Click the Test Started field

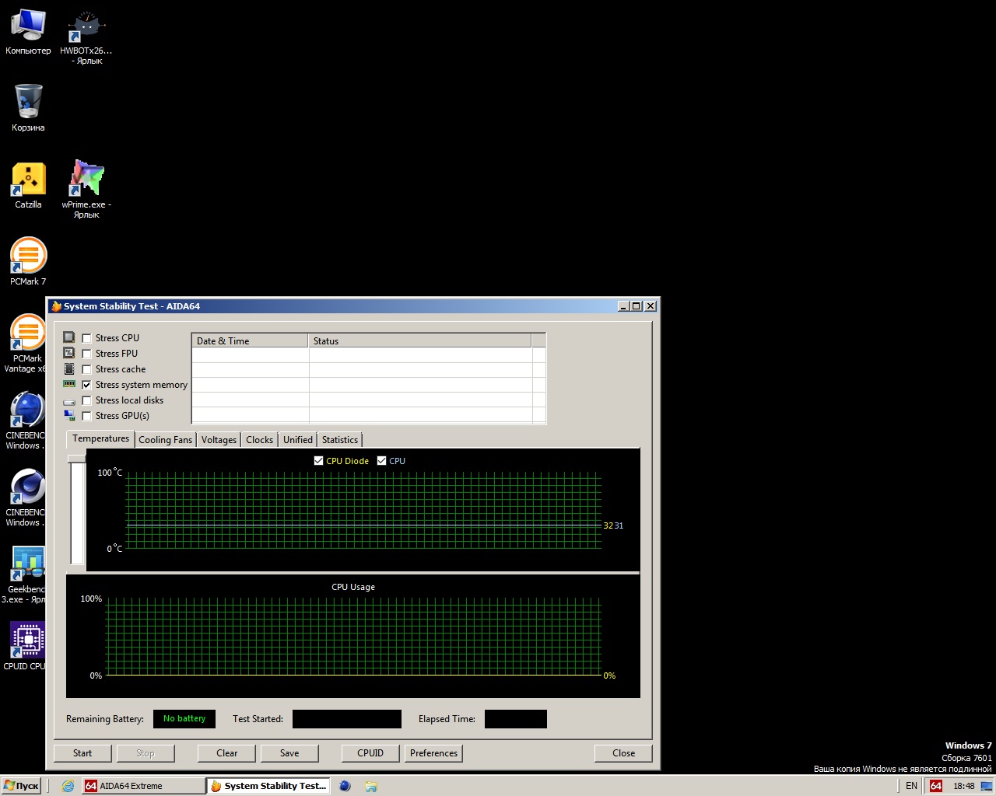coord(347,719)
